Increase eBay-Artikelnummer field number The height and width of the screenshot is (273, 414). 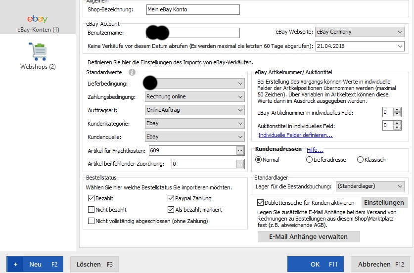point(397,110)
